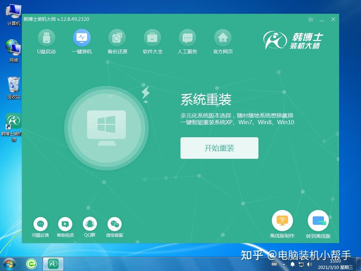Click the large Windows monitor illustration
Viewport: 361px width, 271px height.
coord(106,128)
